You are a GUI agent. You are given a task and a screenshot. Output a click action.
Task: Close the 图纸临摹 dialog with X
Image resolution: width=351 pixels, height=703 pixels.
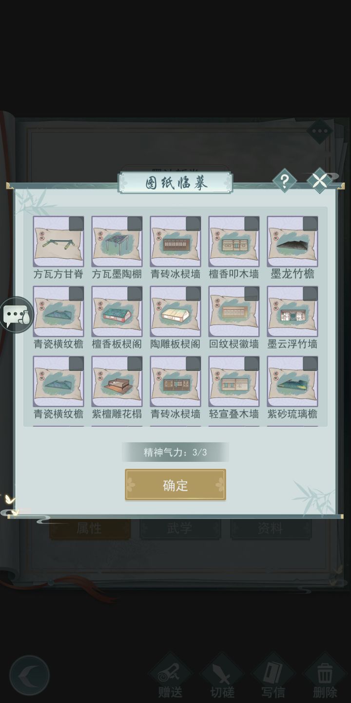click(320, 181)
